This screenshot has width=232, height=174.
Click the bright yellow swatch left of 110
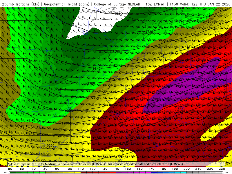pos(78,173)
